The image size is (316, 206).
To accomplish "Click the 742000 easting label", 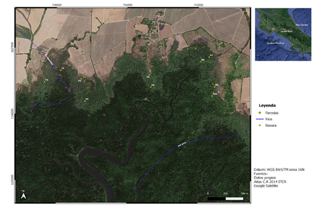I will click(x=198, y=5).
